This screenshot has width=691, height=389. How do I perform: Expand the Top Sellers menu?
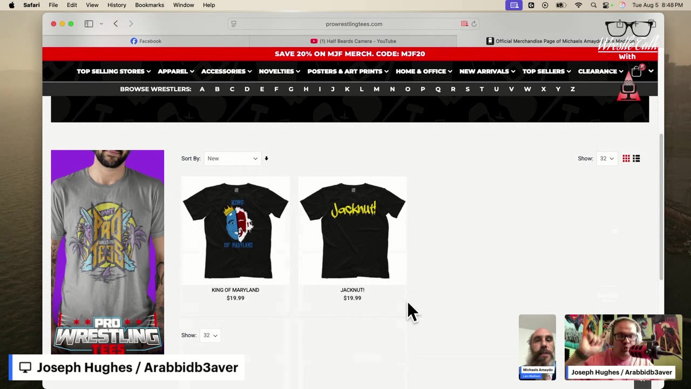[x=546, y=71]
